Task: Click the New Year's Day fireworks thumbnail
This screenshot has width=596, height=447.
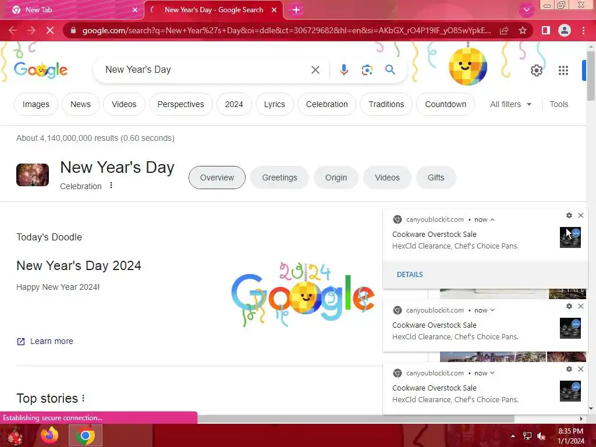Action: 33,175
